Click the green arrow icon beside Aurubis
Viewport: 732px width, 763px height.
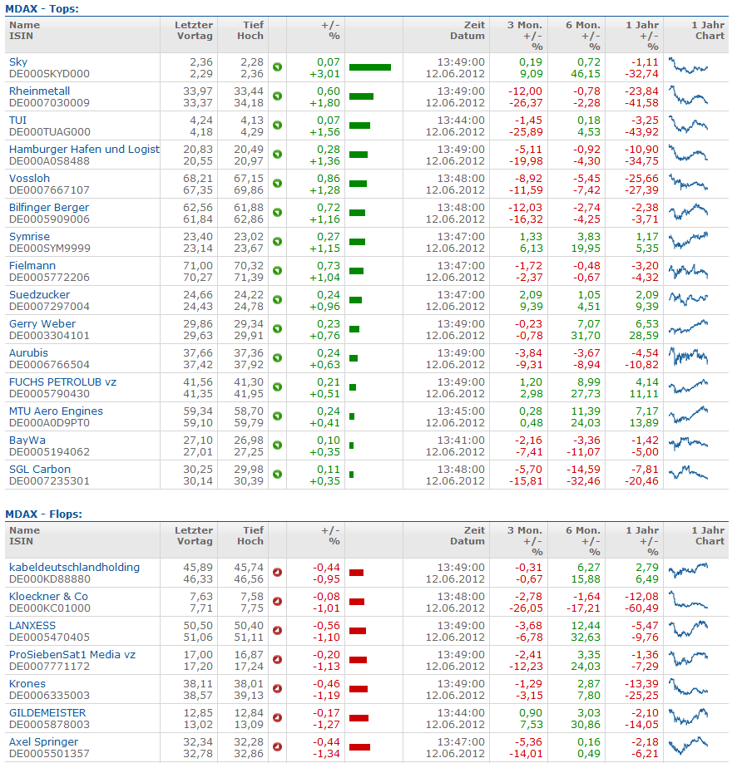[x=277, y=358]
